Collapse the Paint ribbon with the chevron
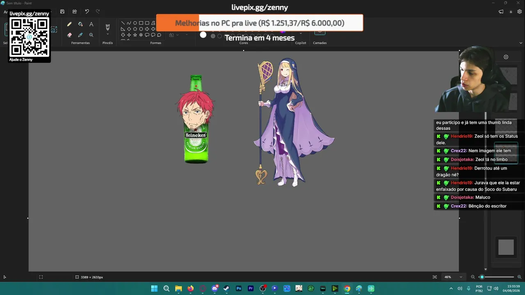 coord(521,43)
